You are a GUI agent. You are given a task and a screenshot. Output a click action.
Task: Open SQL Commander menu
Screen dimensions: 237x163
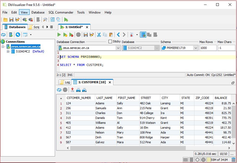[x=61, y=12]
